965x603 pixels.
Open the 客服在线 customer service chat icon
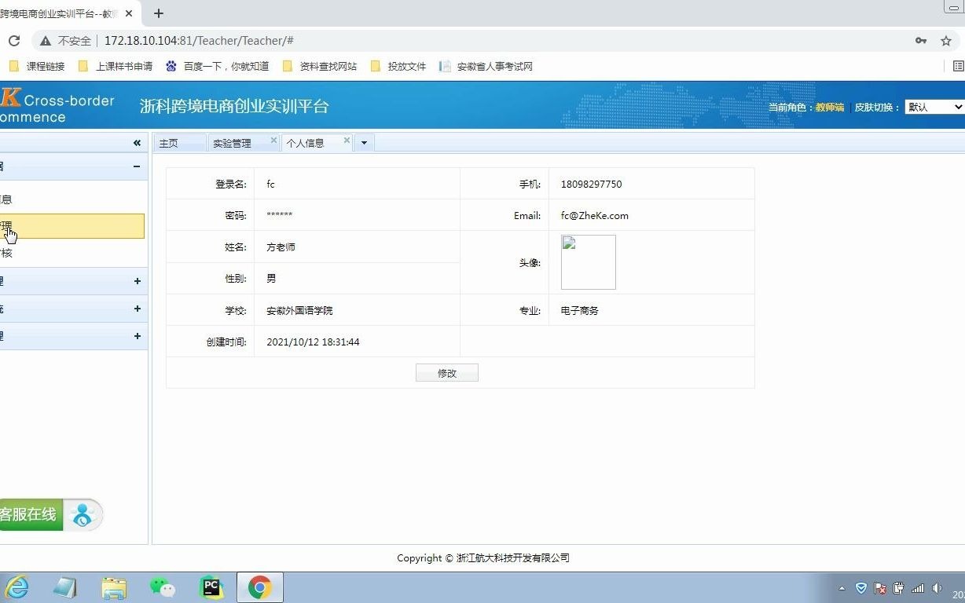point(82,514)
